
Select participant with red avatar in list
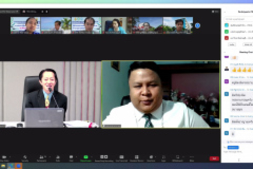coord(239,38)
